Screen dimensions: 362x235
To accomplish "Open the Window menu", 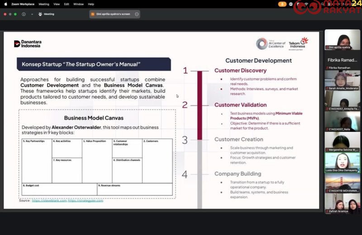I will (78, 4).
